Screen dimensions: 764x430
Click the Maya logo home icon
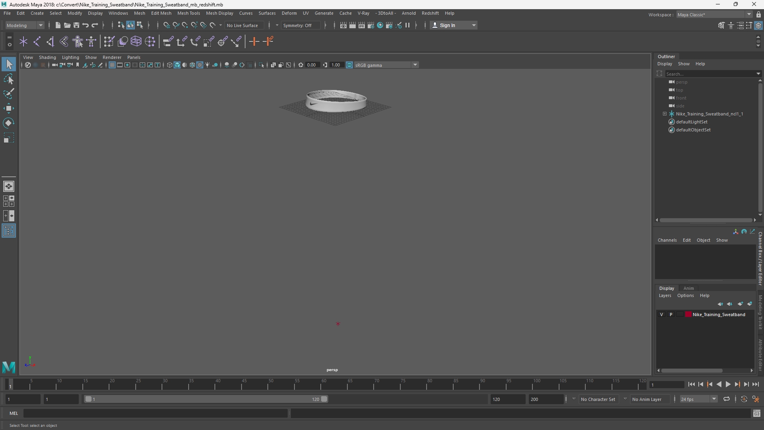[x=9, y=367]
